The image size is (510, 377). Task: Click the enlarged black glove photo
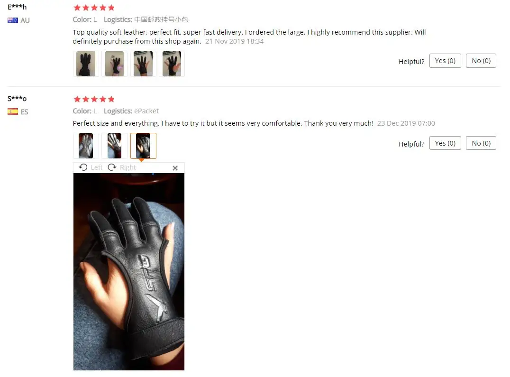pos(129,272)
